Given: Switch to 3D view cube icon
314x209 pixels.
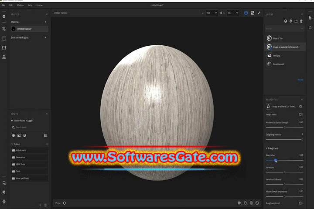Looking at the screenshot, I should pyautogui.click(x=246, y=13).
